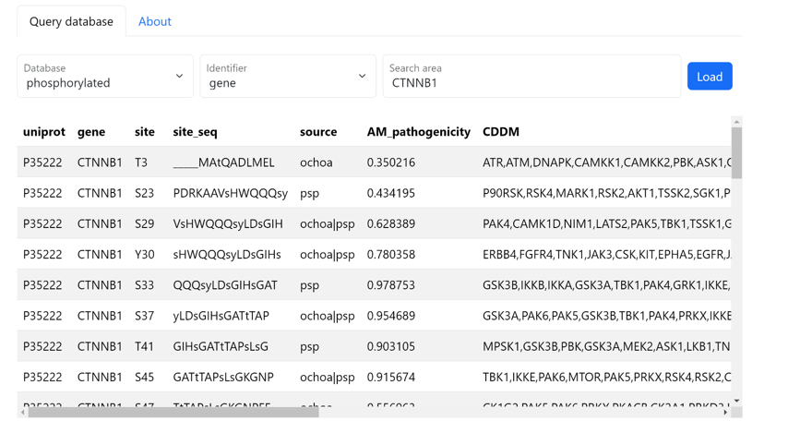Click CDDM kinase list starting ERBB4,FGFR4

(x=606, y=255)
